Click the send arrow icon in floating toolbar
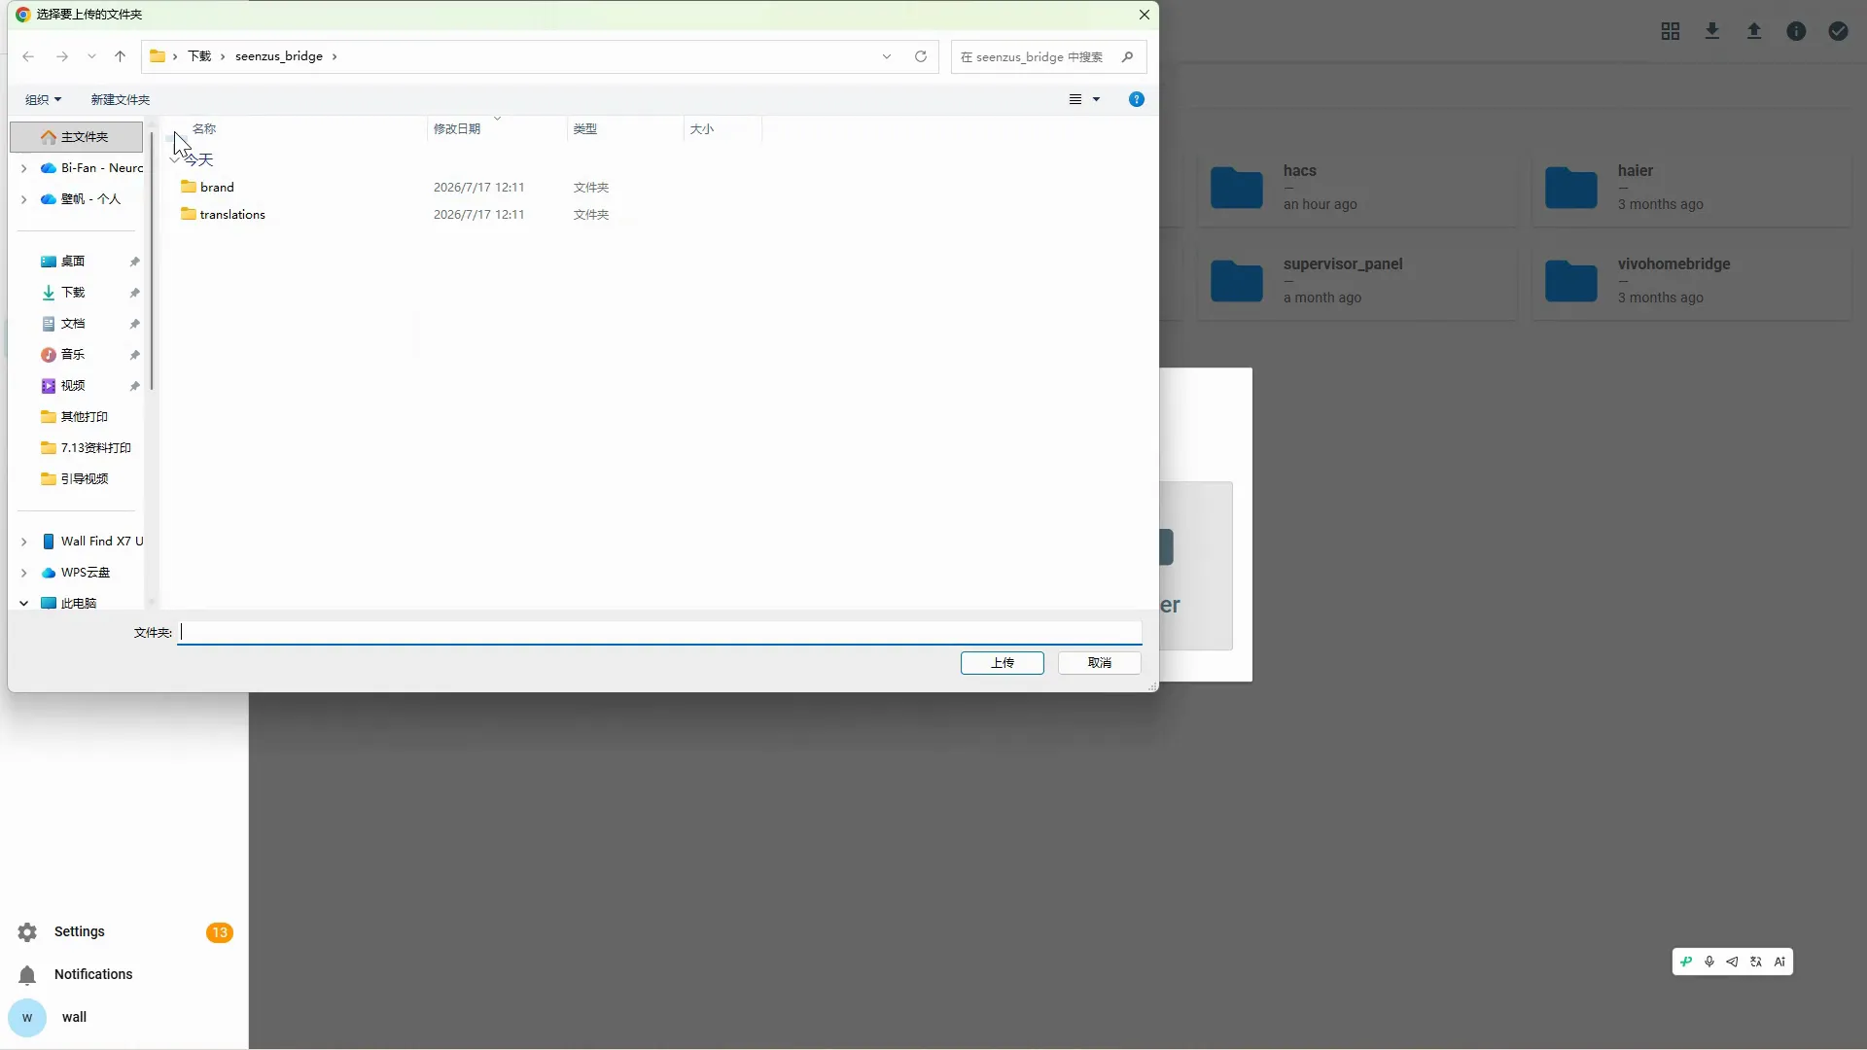The height and width of the screenshot is (1050, 1867). tap(1733, 962)
